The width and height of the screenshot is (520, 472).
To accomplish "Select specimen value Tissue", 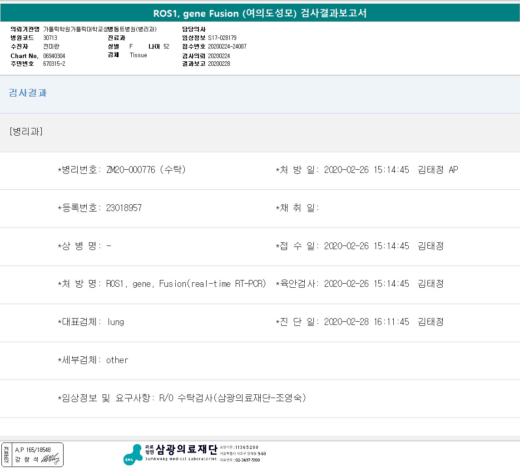I will coord(139,55).
